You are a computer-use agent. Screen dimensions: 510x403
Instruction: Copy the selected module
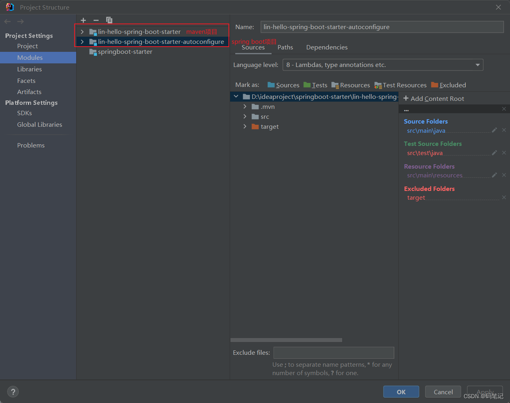[109, 20]
